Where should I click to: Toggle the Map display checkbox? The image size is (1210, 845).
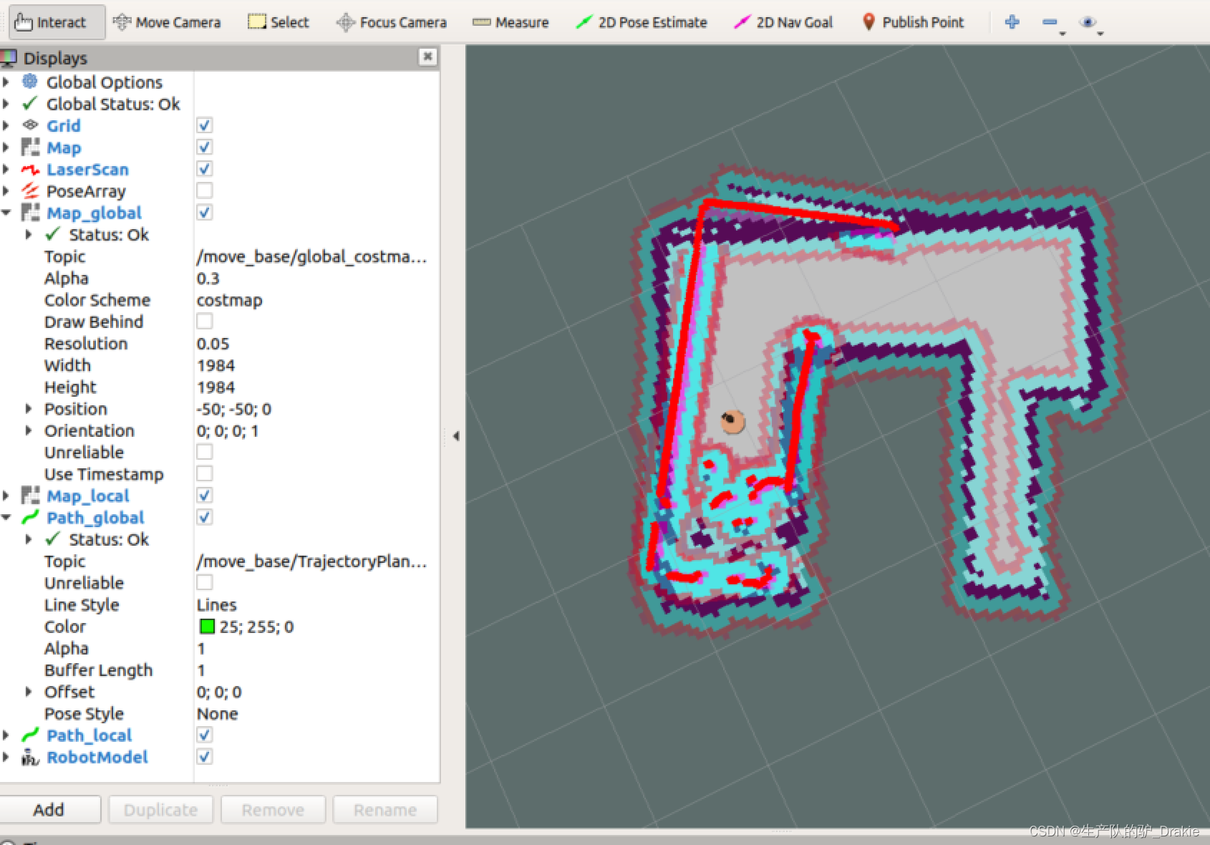pos(204,147)
